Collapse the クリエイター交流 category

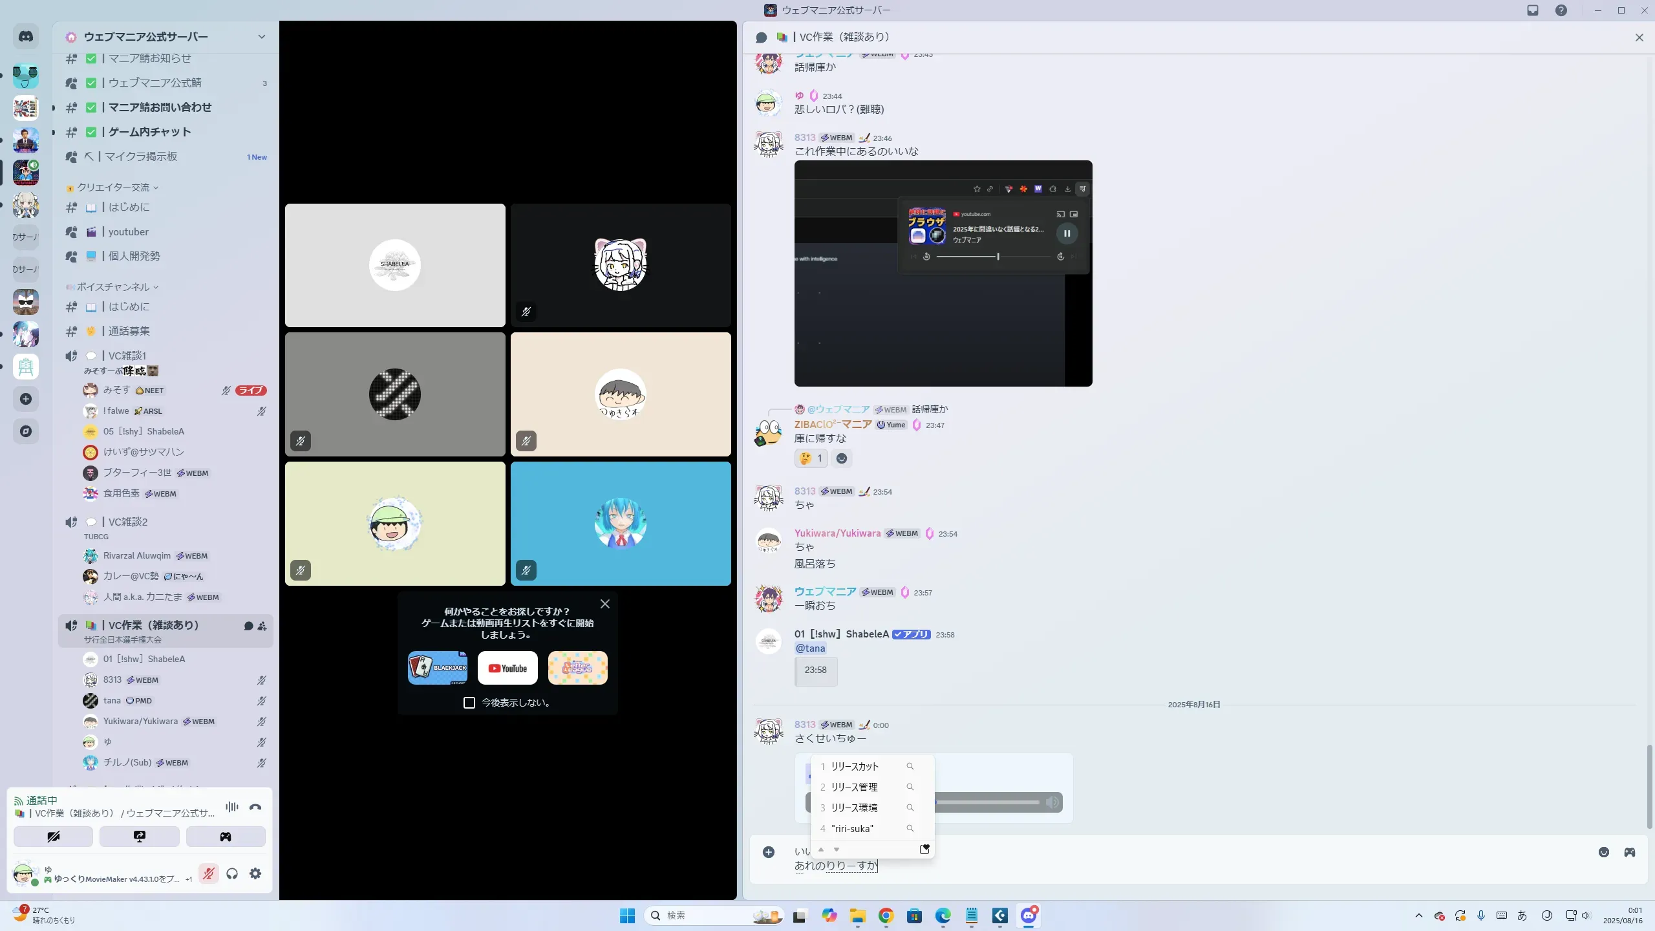pyautogui.click(x=114, y=187)
